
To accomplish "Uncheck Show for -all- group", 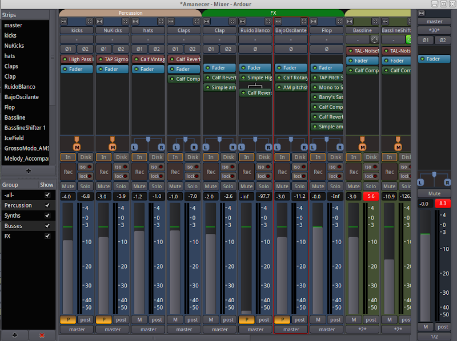I will pos(47,195).
